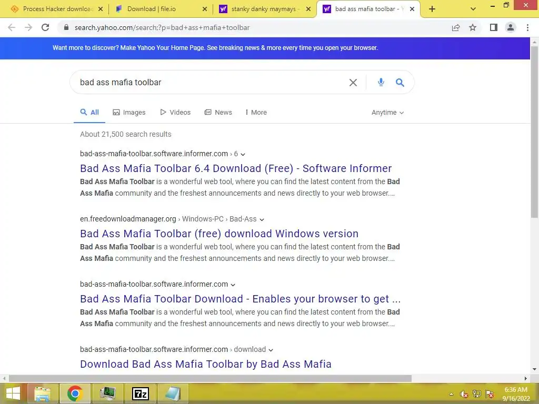Open Bad Ass Mafia Toolbar 6.4 Download link
Image resolution: width=539 pixels, height=404 pixels.
coord(236,168)
